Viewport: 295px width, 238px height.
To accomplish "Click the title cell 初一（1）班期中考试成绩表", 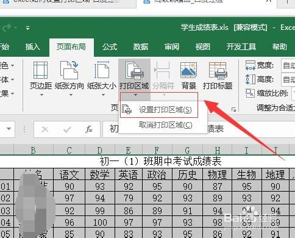I will tap(160, 162).
